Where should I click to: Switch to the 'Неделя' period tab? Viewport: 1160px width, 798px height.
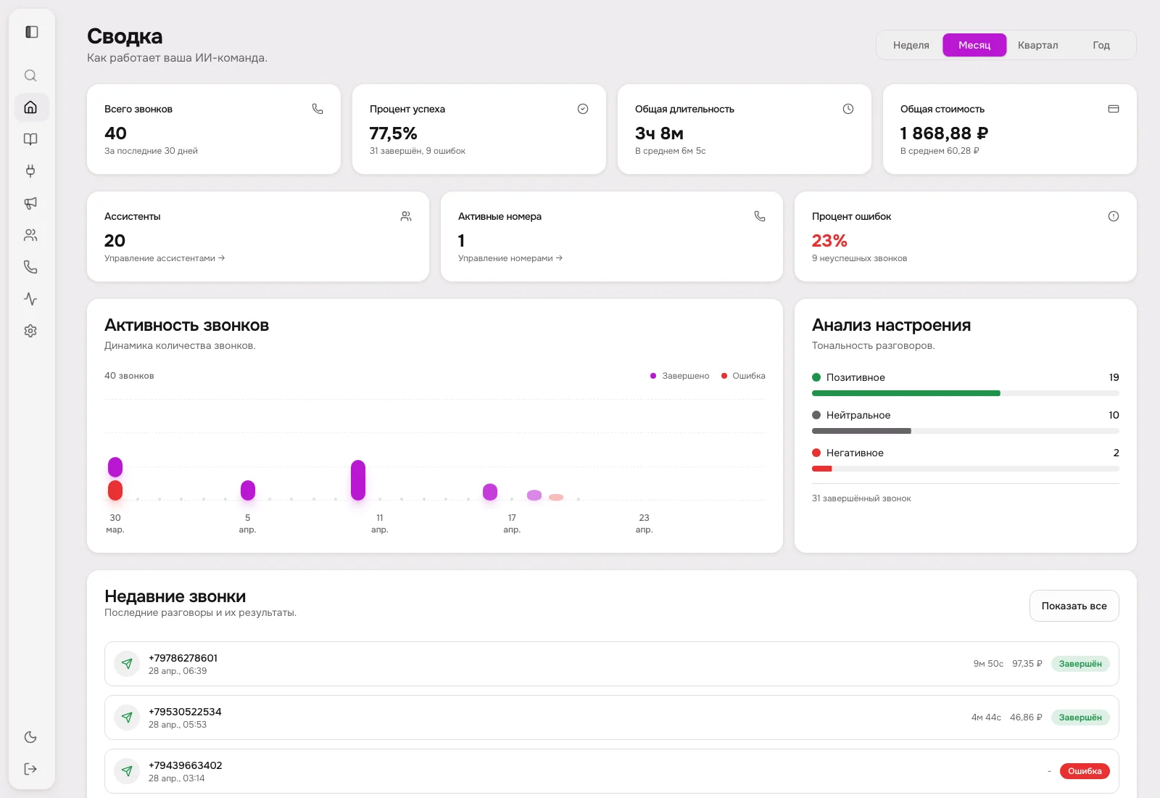[x=911, y=44]
